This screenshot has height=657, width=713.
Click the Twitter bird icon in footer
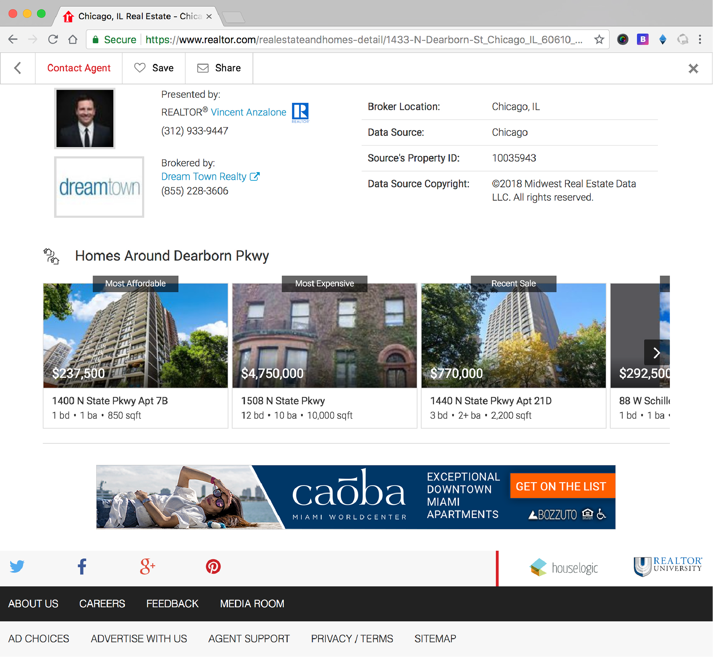[17, 566]
